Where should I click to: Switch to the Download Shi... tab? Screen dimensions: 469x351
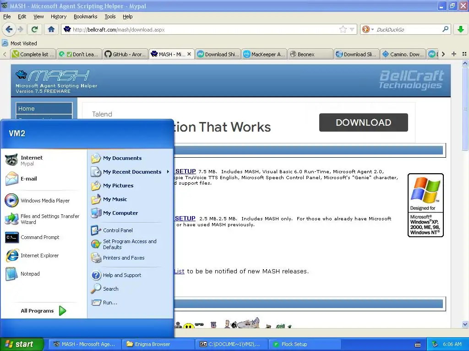218,54
